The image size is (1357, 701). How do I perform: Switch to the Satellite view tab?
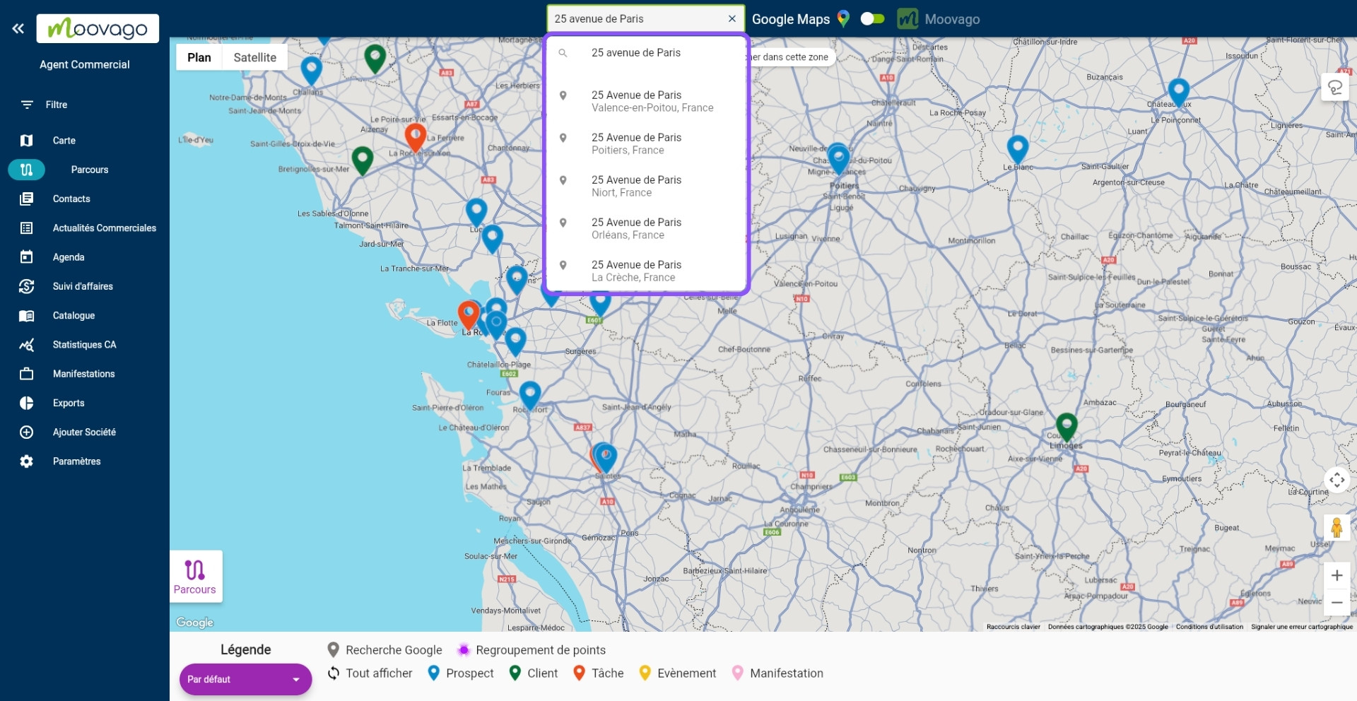point(254,57)
